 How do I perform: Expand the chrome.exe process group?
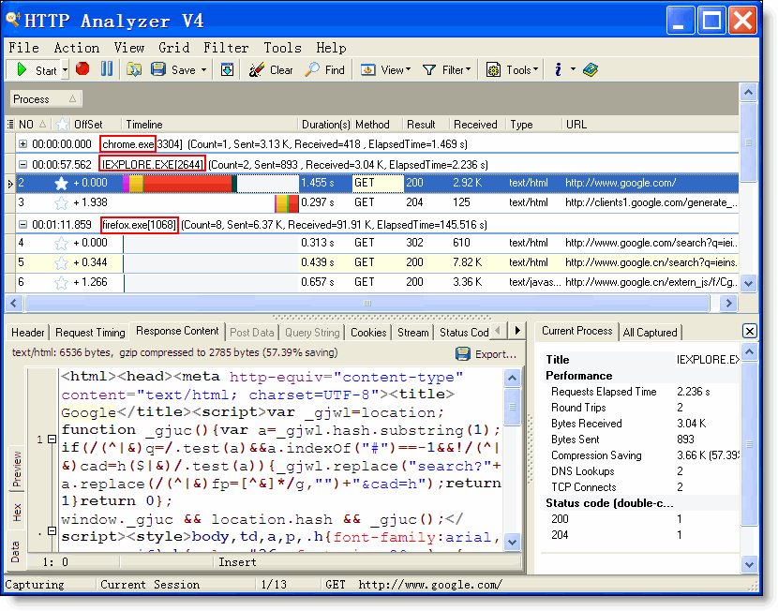(x=23, y=144)
